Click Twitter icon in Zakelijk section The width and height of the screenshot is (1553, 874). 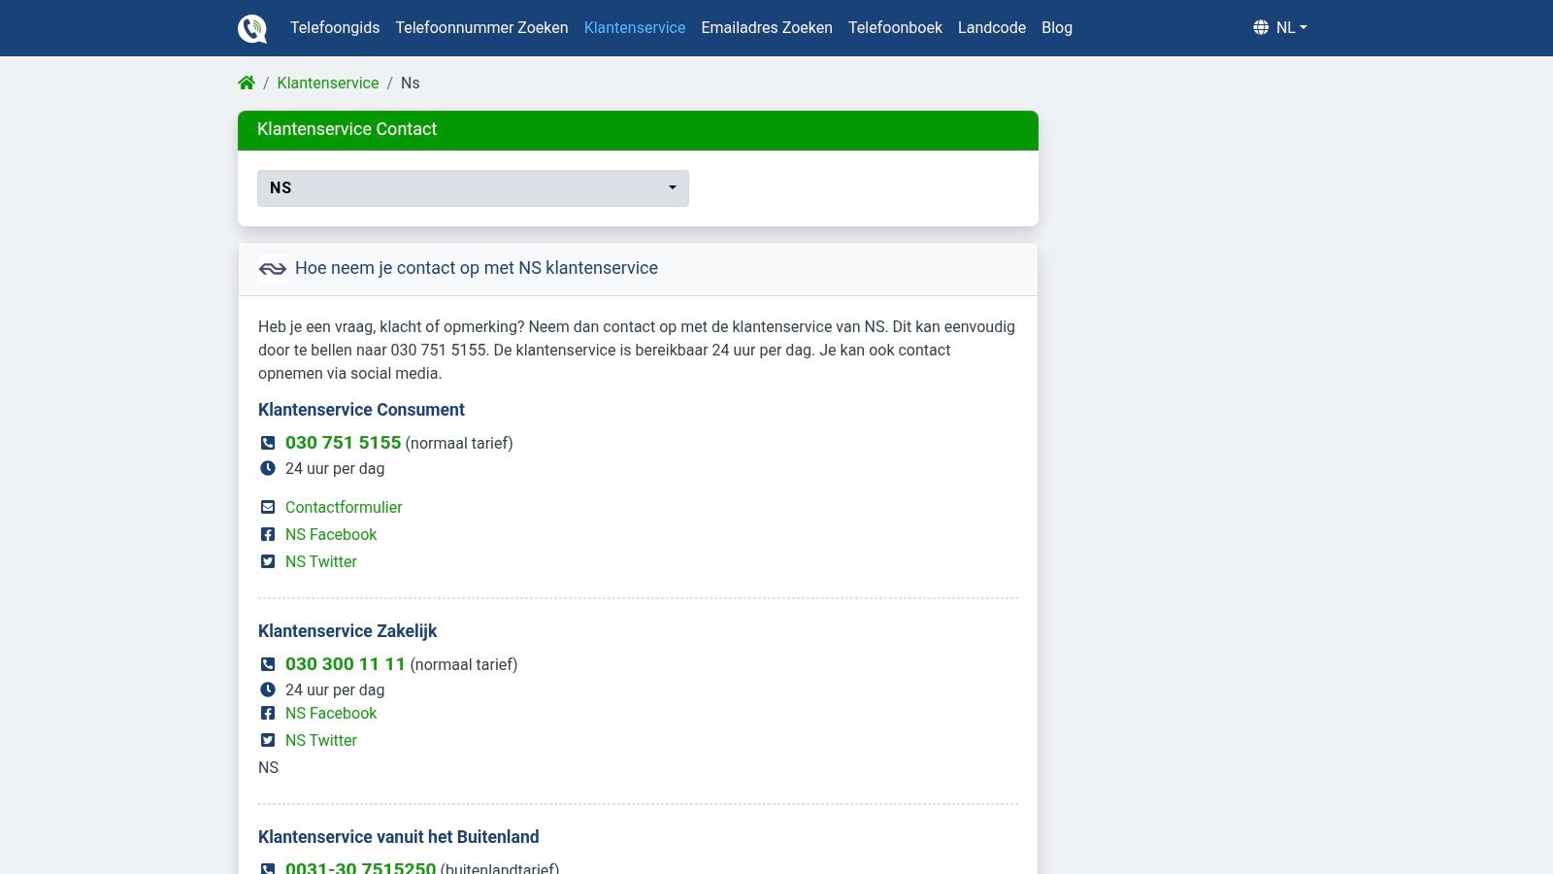[268, 740]
